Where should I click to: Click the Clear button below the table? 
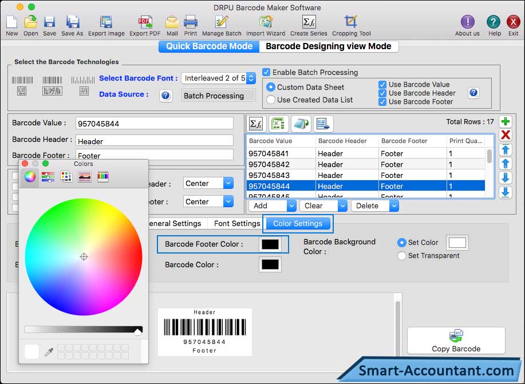(x=319, y=206)
